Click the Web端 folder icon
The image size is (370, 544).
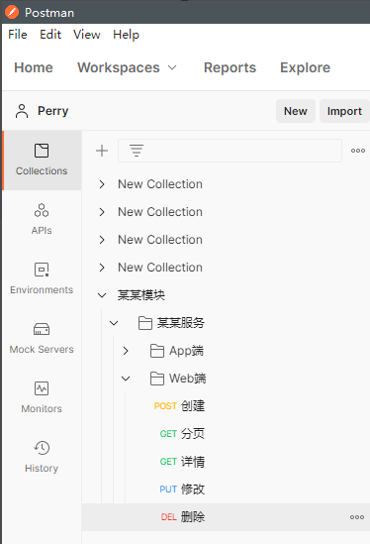pyautogui.click(x=157, y=379)
